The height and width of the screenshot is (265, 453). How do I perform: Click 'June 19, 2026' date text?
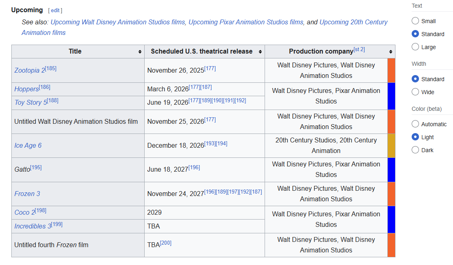pyautogui.click(x=168, y=103)
